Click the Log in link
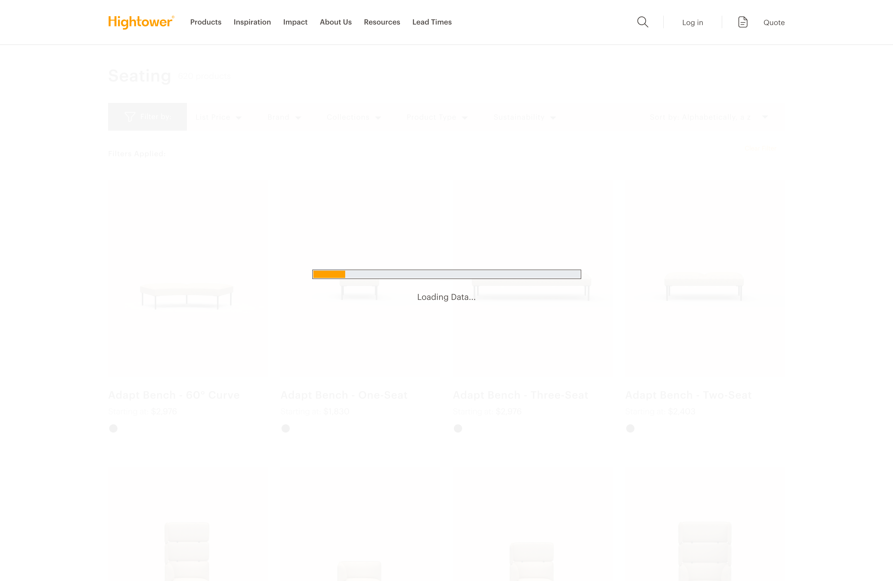This screenshot has width=893, height=581. click(x=692, y=22)
